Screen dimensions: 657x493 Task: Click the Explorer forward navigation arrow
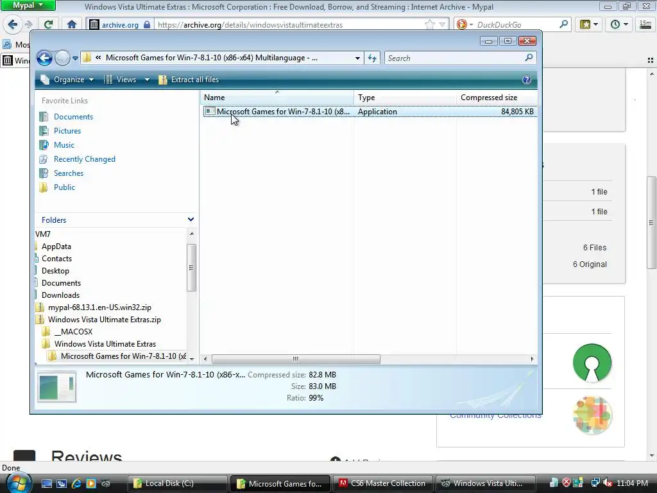[62, 58]
